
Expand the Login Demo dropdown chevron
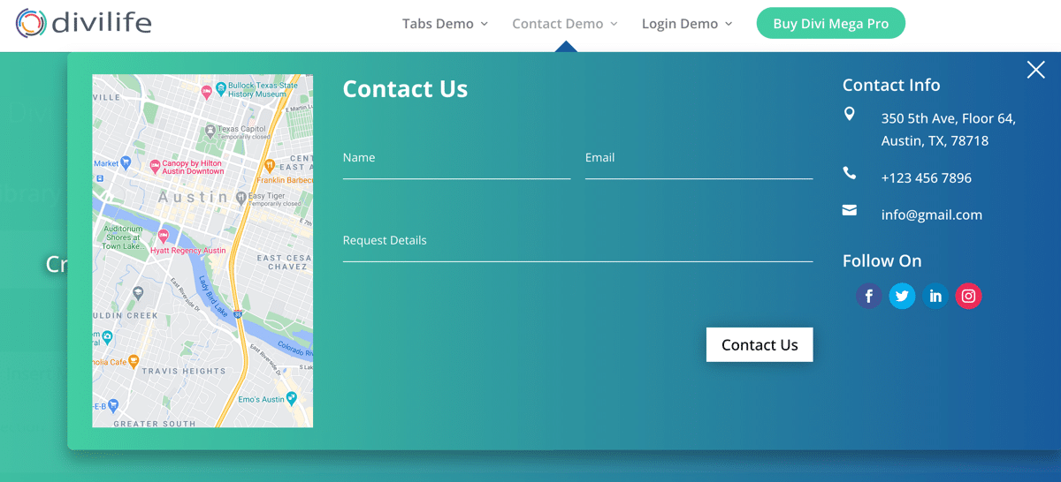[729, 24]
